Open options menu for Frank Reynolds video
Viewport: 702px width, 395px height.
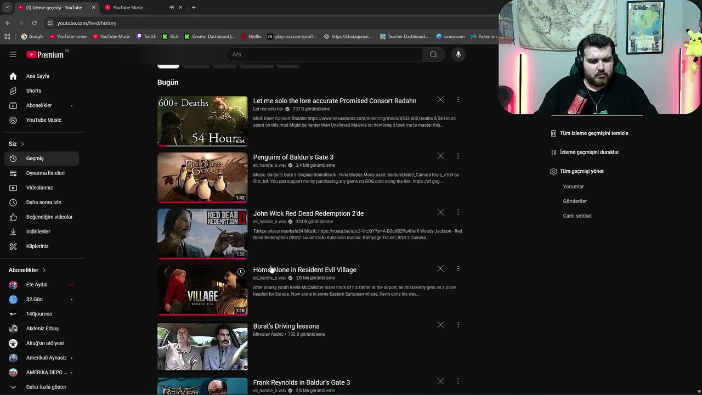click(x=458, y=381)
